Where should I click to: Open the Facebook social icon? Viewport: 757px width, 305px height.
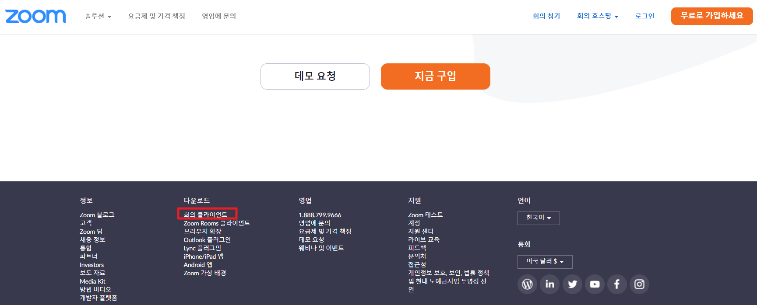coord(617,284)
